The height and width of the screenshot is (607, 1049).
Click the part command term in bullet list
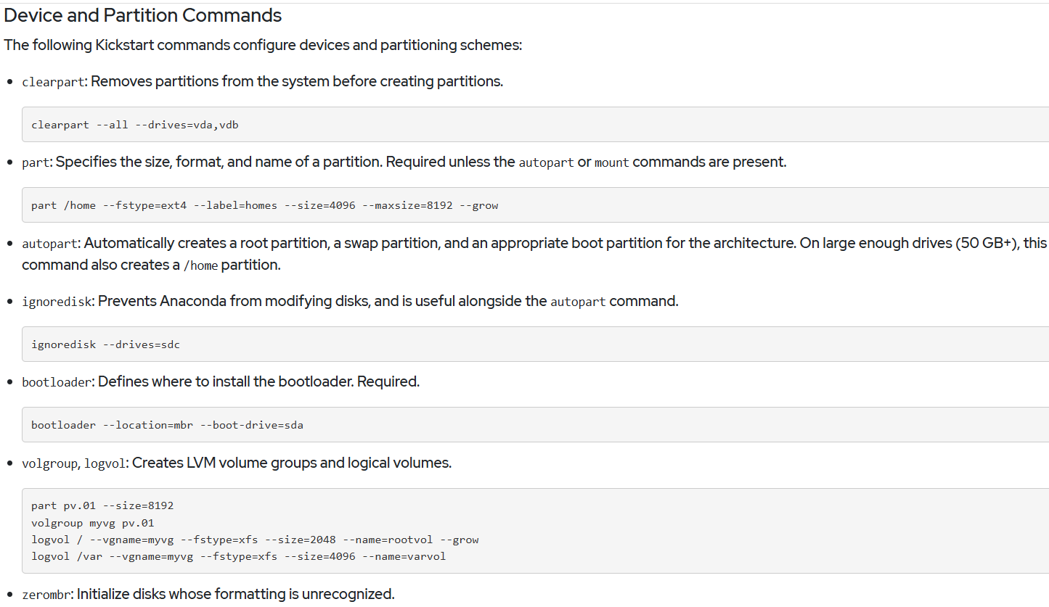click(x=35, y=162)
